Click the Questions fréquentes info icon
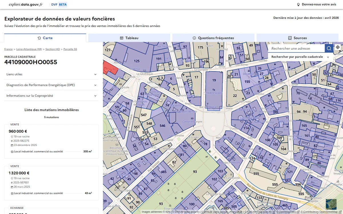343x214 pixels. (x=194, y=38)
